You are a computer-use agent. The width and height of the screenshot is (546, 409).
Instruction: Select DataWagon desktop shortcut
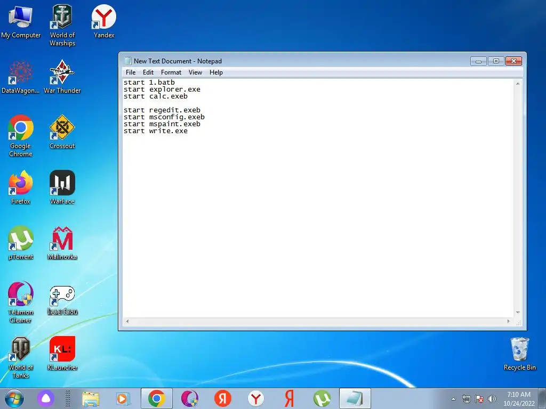[21, 77]
